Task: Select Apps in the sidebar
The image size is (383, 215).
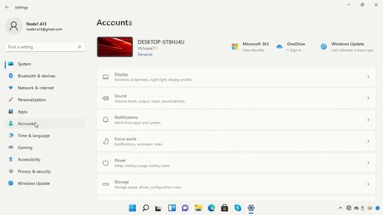Action: (45, 112)
